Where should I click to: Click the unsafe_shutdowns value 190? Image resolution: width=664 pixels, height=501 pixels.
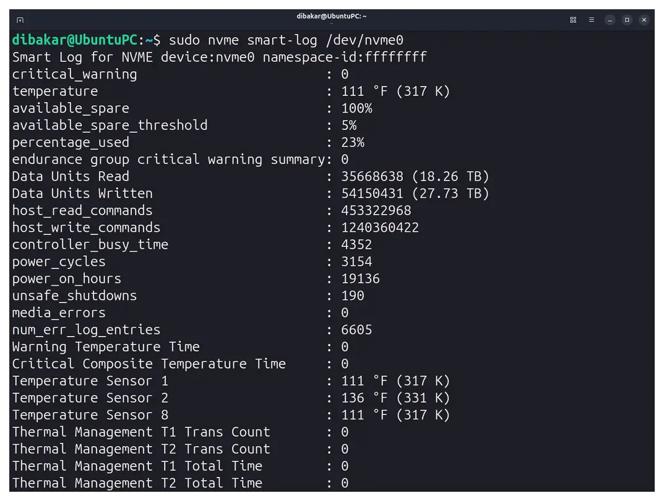pos(353,296)
